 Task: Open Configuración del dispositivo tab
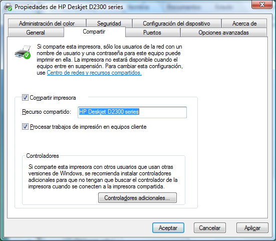[176, 24]
